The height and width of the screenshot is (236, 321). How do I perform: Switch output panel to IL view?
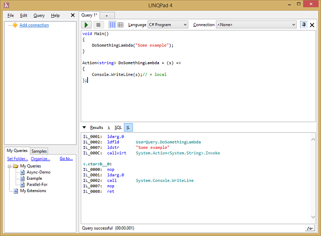(128, 127)
